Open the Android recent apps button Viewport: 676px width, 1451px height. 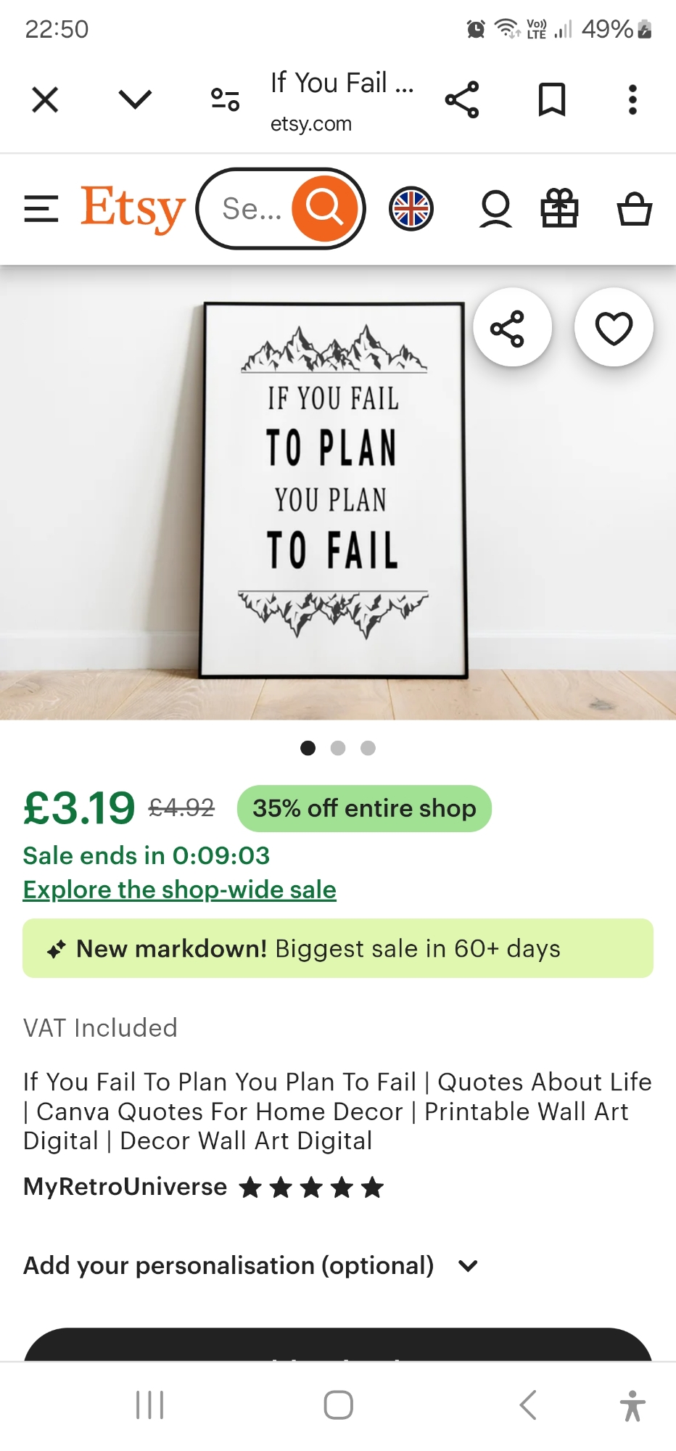tap(150, 1405)
